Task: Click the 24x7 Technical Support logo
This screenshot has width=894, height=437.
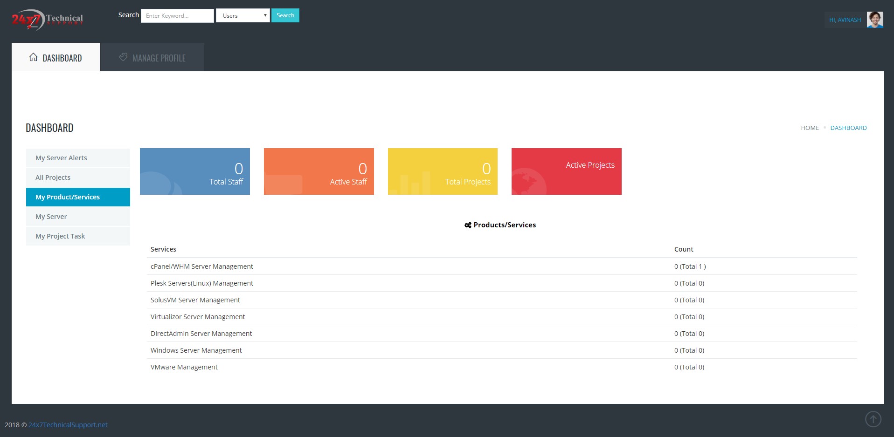Action: (x=47, y=20)
